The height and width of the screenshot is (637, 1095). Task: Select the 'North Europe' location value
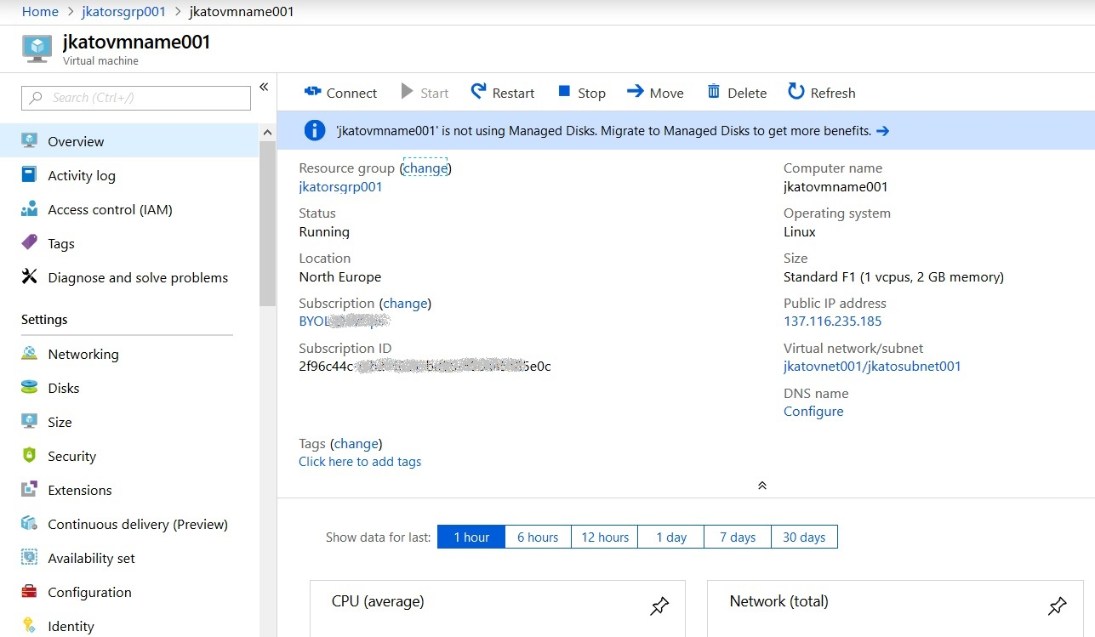pos(340,277)
